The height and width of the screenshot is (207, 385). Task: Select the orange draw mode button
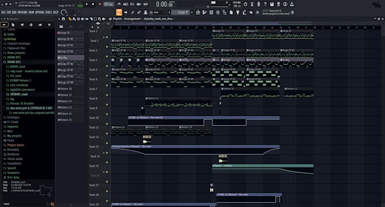[x=119, y=12]
